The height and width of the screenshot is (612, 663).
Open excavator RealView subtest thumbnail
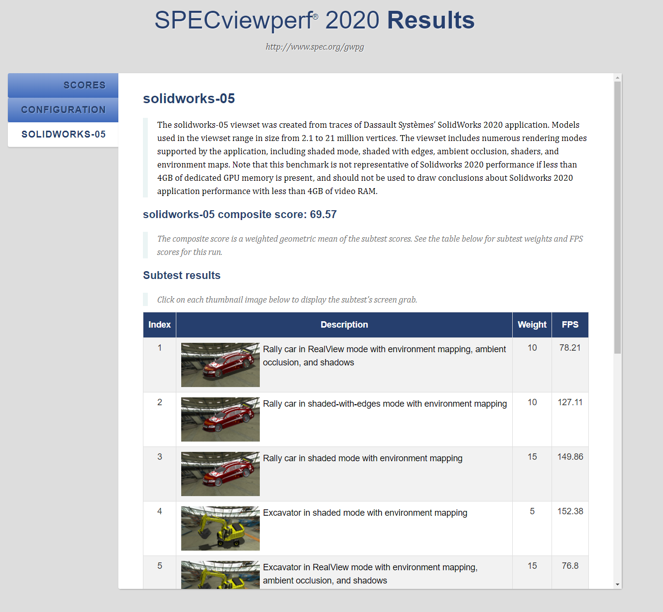click(220, 575)
